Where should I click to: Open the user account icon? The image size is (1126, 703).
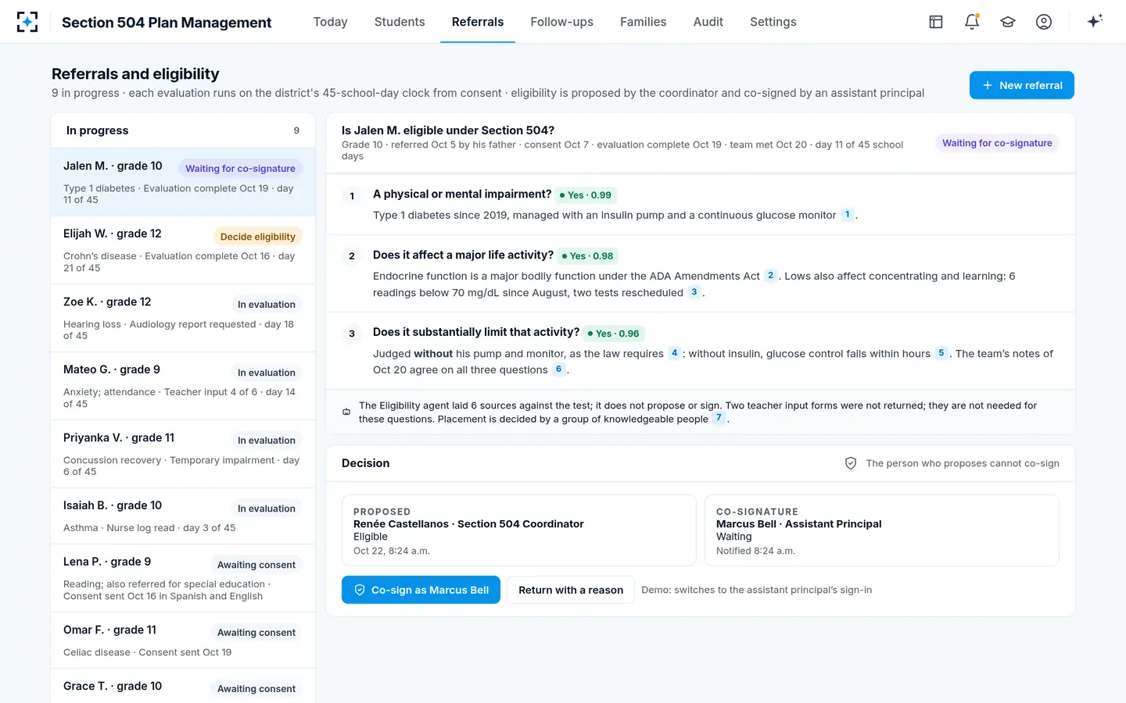pyautogui.click(x=1044, y=22)
